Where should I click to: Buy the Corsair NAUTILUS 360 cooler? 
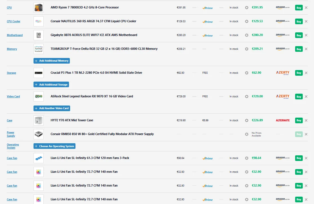299,21
